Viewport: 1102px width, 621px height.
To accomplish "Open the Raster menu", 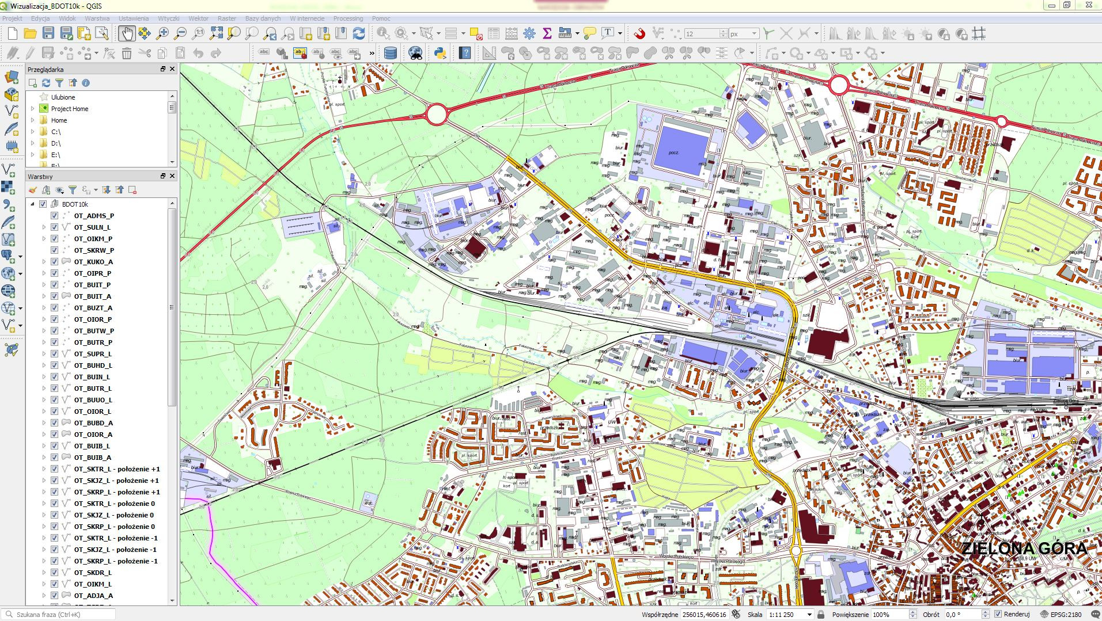I will coord(226,18).
